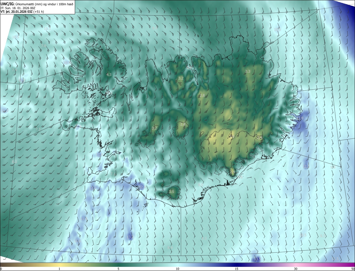The width and height of the screenshot is (355, 271).
Task: Click the 7.4 value label on the map
Action: tap(15, 70)
